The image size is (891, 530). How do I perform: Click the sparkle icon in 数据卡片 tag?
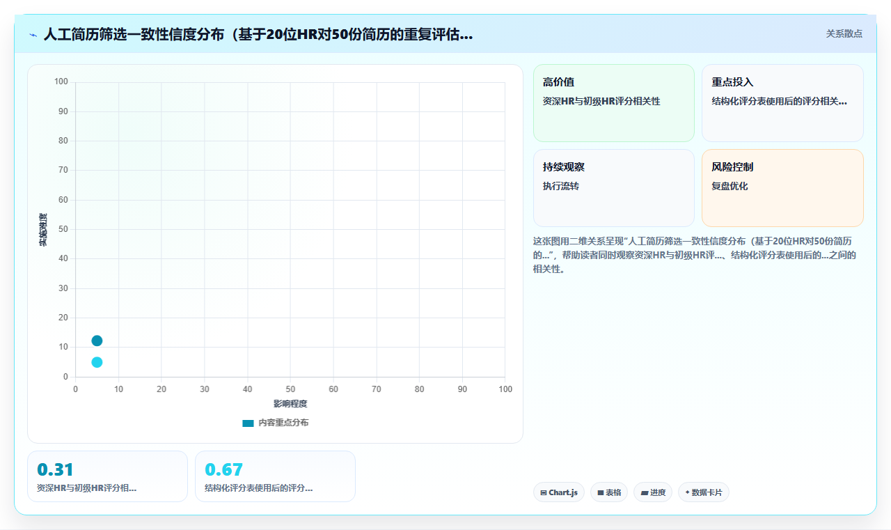coord(687,492)
